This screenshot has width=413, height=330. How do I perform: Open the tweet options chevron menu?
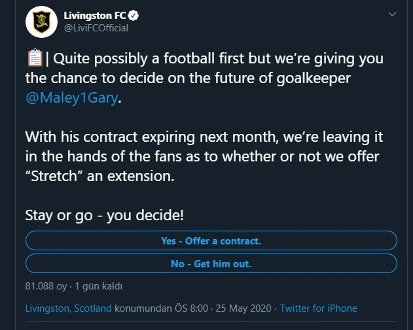(391, 14)
